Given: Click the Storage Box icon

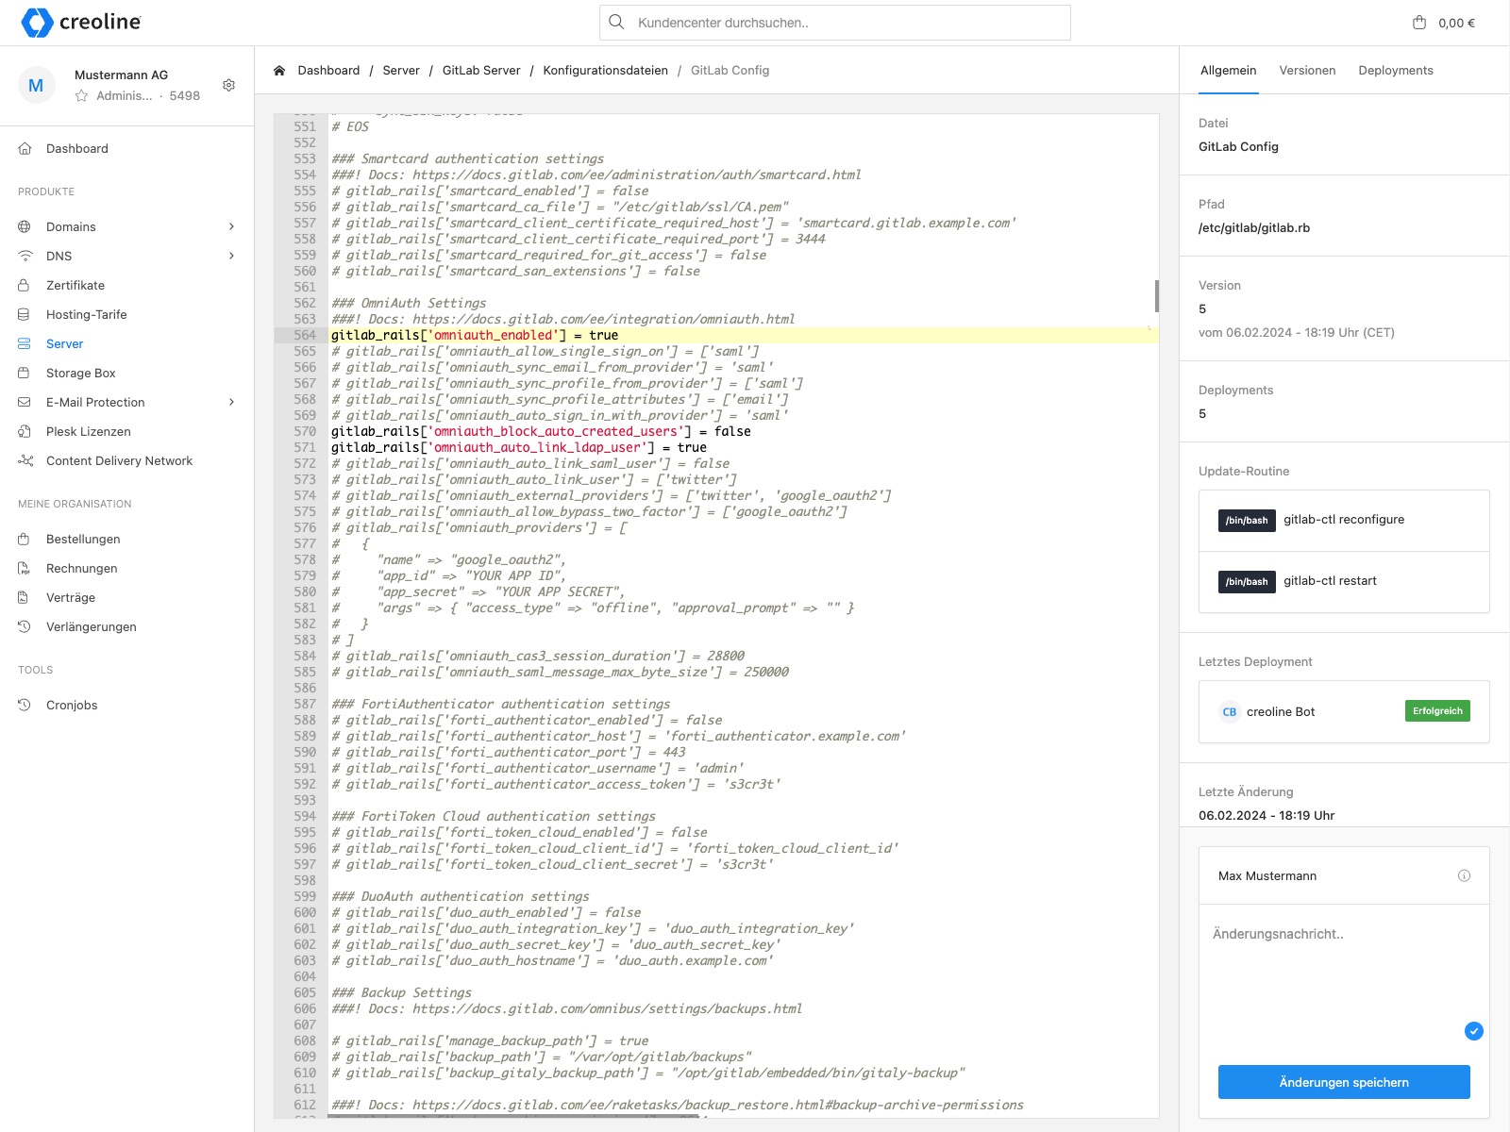Looking at the screenshot, I should (x=25, y=373).
